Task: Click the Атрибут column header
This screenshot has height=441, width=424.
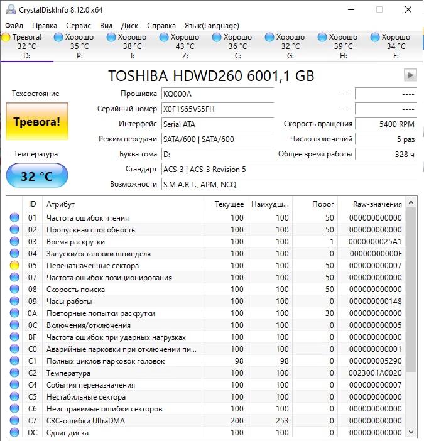Action: (x=122, y=204)
